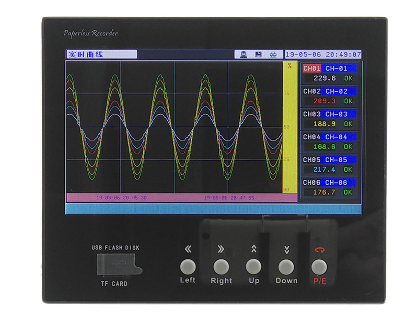Tap the USB FLASH DISK label
Viewport: 418px width, 313px height.
point(115,248)
